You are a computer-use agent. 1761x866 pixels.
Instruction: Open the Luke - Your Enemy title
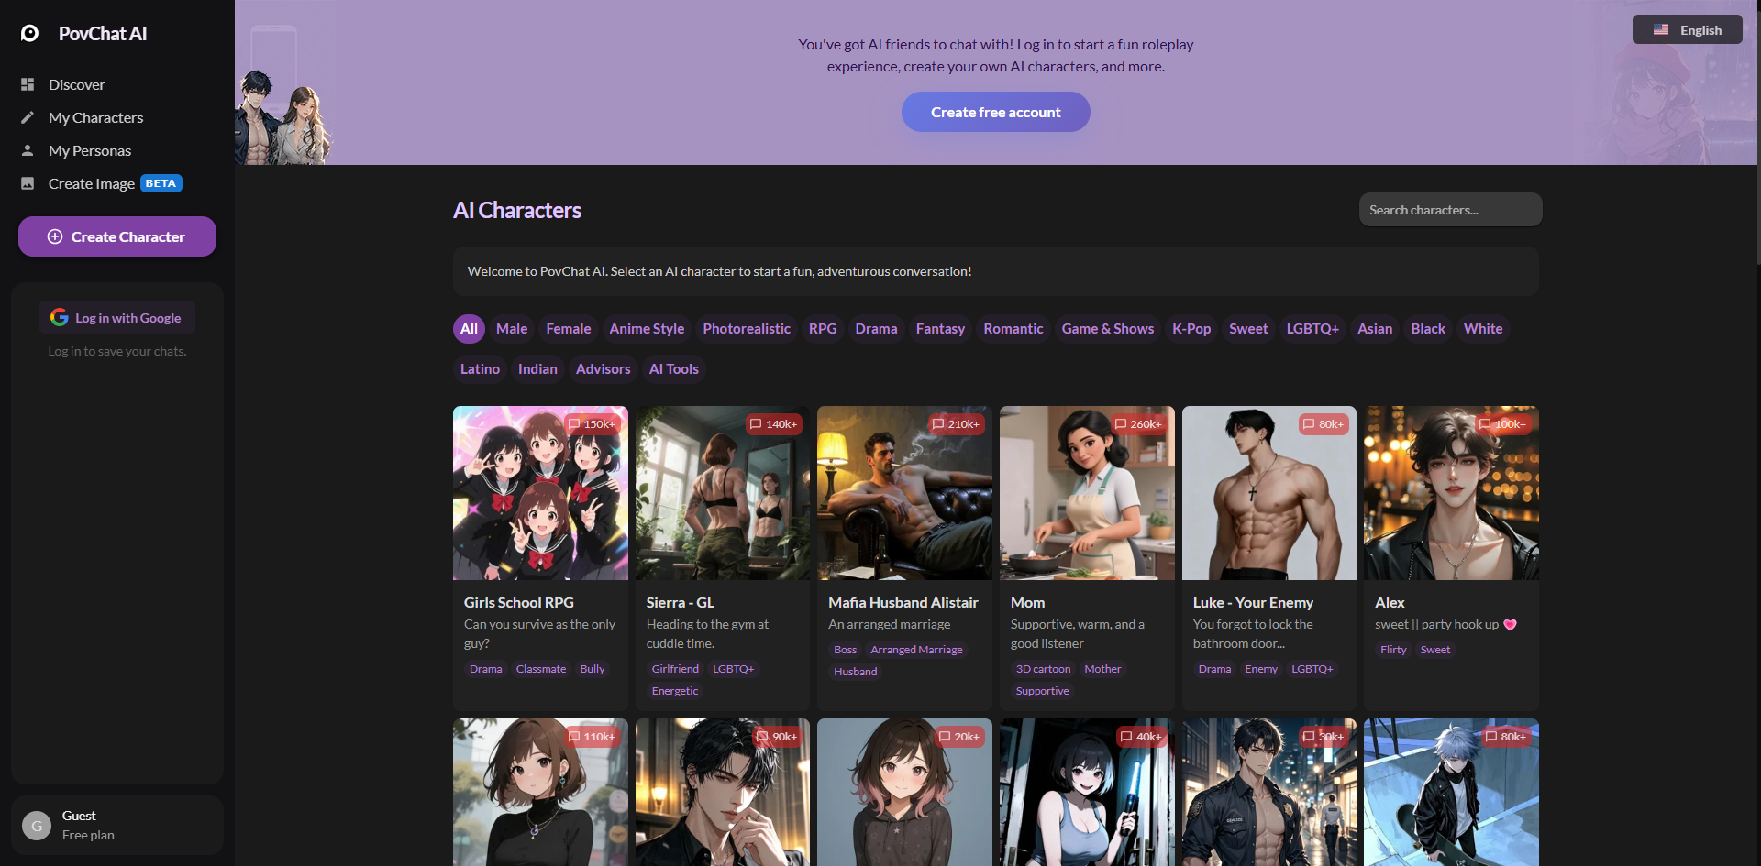point(1253,602)
